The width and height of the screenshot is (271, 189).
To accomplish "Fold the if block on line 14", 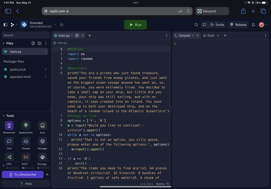I will tap(65, 159).
